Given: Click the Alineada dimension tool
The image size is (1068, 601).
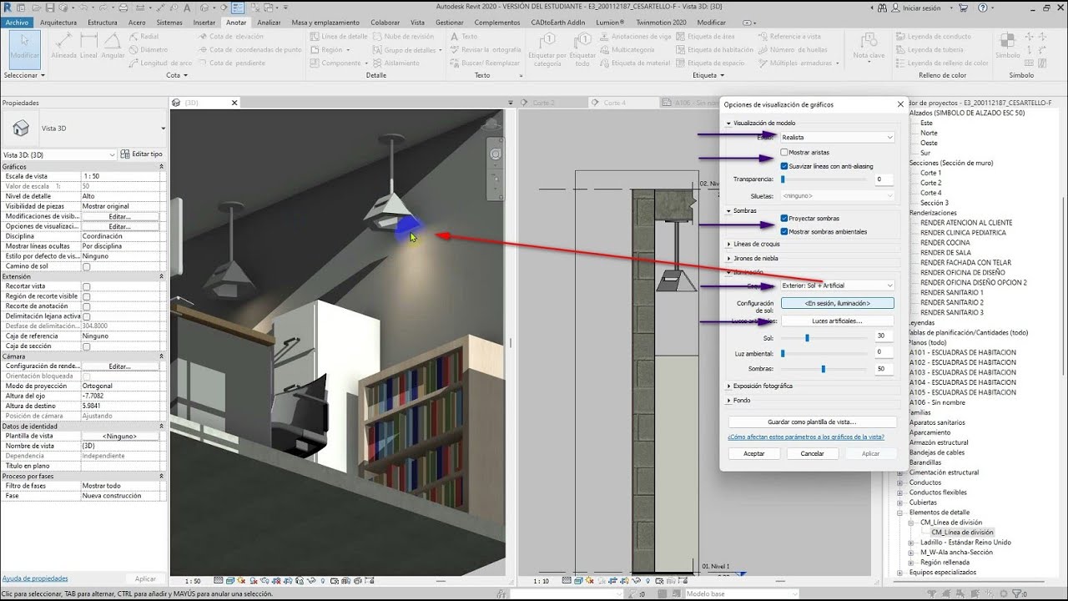Looking at the screenshot, I should tap(64, 47).
